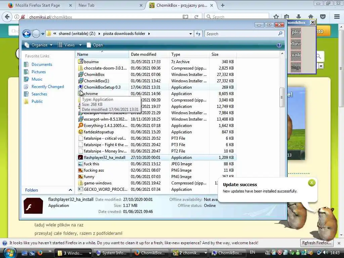Click the Firefox downloads arrow icon
The image size is (344, 258).
299,17
